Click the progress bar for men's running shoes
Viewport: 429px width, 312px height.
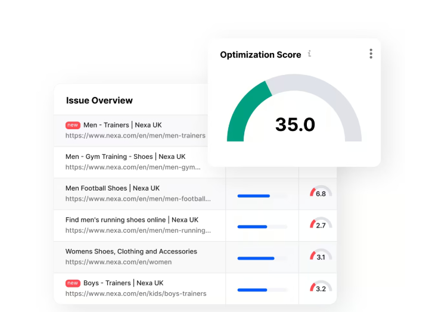[x=262, y=227]
